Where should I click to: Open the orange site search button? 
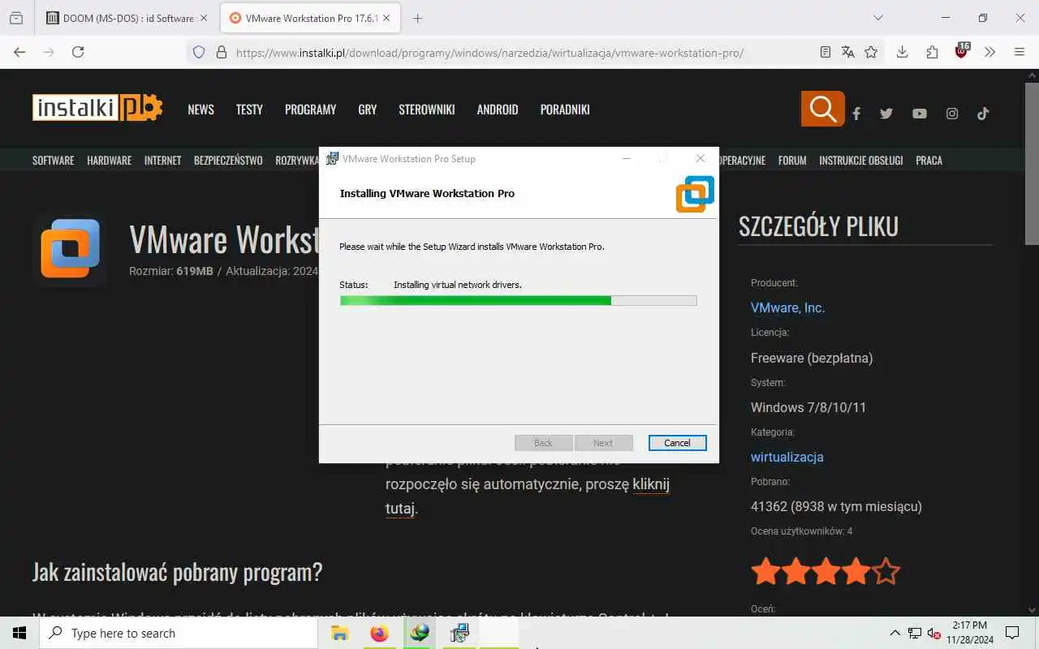(x=822, y=109)
